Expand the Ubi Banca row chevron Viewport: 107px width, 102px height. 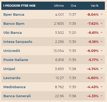102,32
